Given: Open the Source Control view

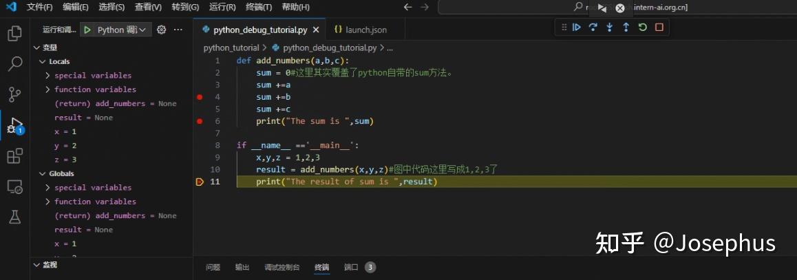Looking at the screenshot, I should pos(14,94).
